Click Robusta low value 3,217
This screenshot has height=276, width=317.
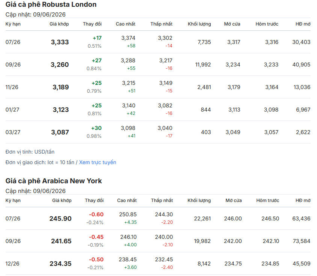[166, 60]
